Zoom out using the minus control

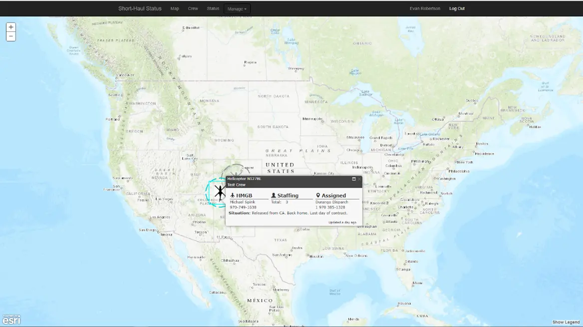(x=10, y=36)
